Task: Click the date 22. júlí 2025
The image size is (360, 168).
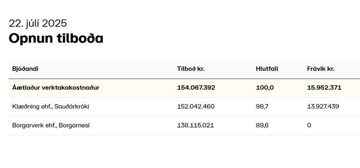Action: [38, 24]
